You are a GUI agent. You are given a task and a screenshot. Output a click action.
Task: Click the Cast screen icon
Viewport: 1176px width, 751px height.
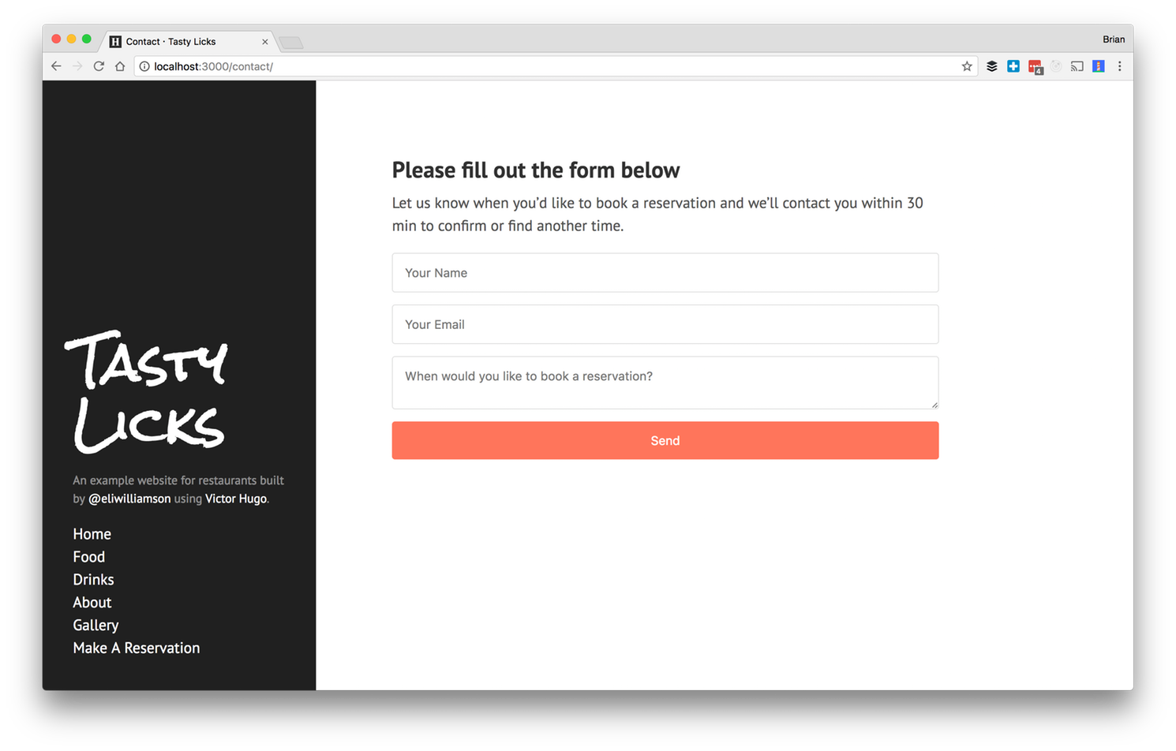pyautogui.click(x=1077, y=66)
